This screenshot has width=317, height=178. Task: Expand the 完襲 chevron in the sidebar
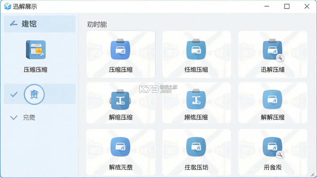14,117
